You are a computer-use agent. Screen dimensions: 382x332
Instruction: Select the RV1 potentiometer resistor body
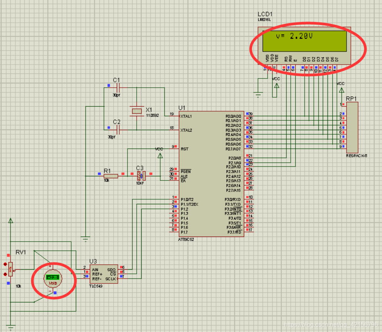point(10,269)
